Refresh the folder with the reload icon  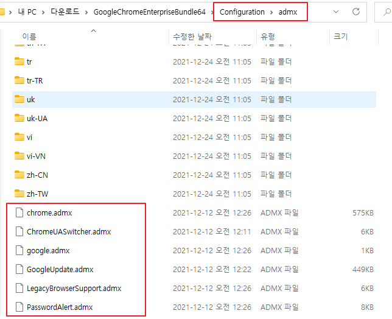pos(355,12)
